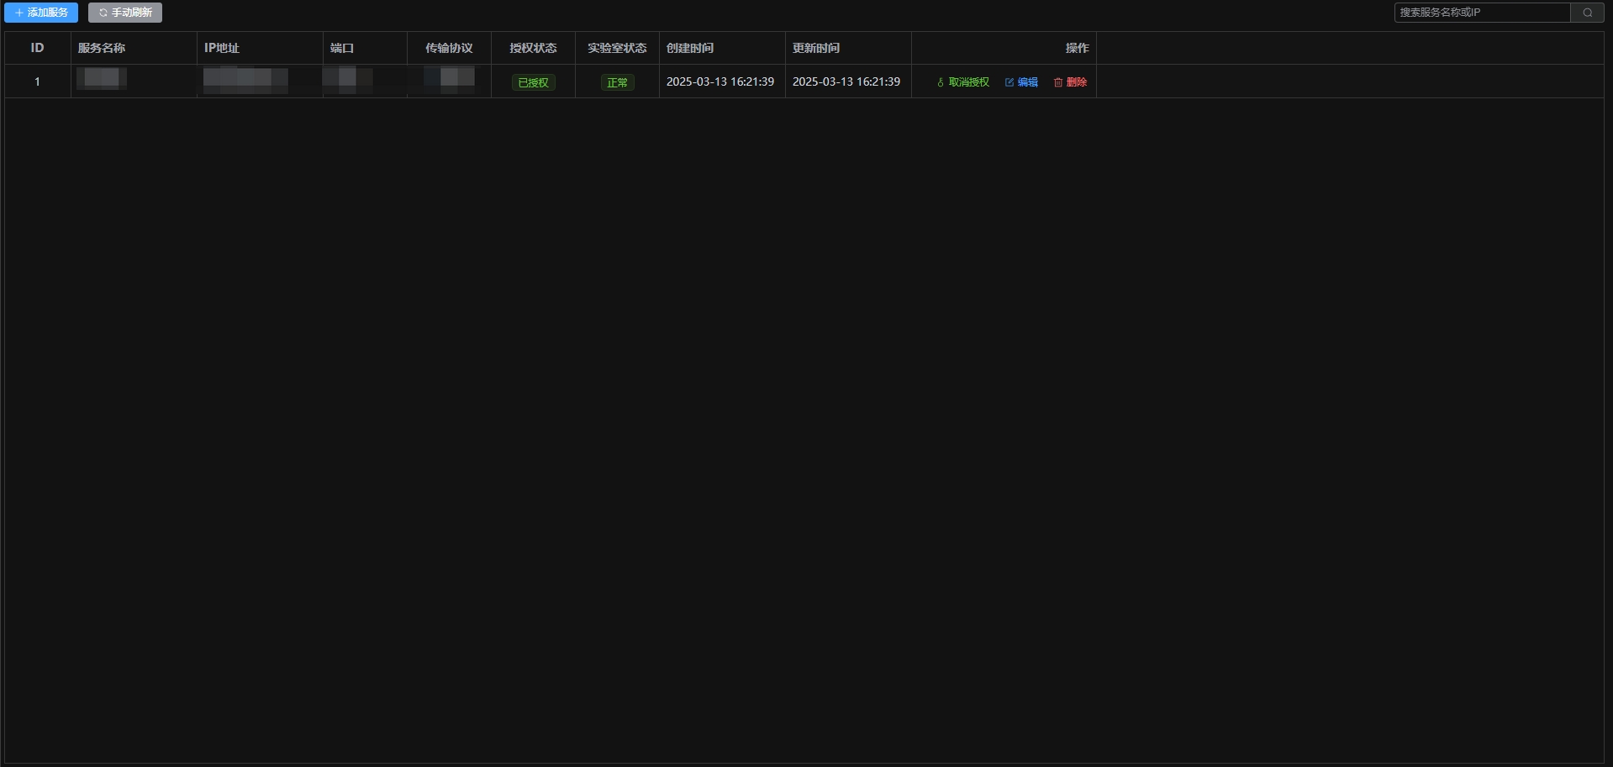This screenshot has width=1613, height=767.
Task: Focus the 搜索服务名称或IP search field
Action: point(1482,13)
